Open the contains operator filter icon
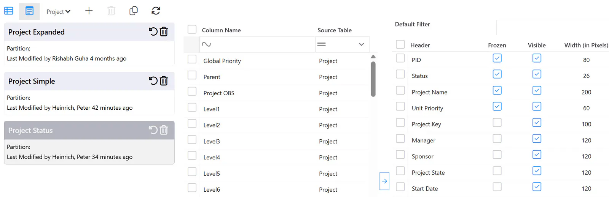Image resolution: width=609 pixels, height=197 pixels. pyautogui.click(x=206, y=44)
